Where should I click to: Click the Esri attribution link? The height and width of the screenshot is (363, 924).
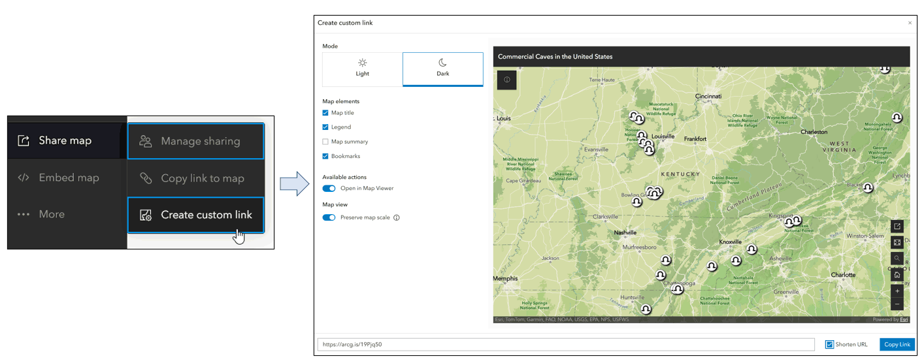point(904,319)
